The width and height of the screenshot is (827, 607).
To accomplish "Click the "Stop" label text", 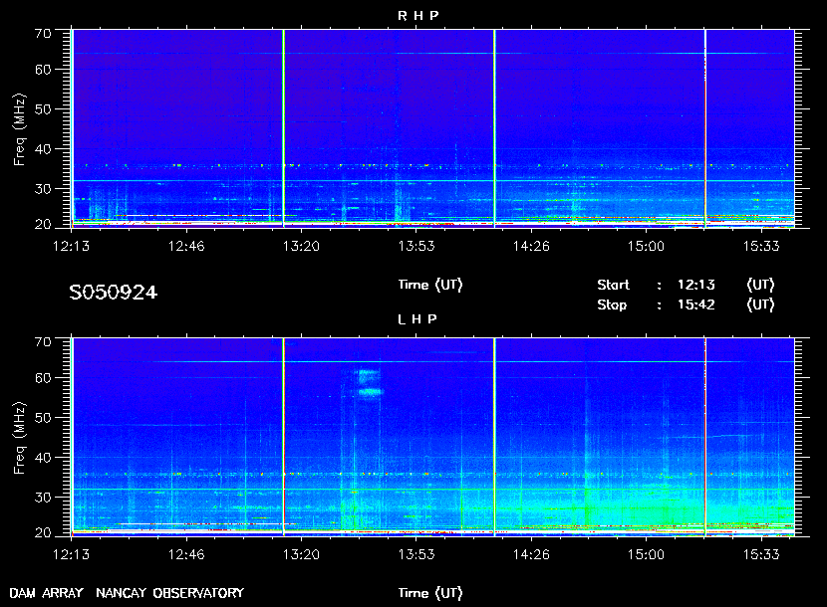I will (612, 305).
